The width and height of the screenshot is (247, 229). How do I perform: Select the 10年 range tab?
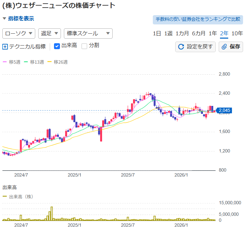pyautogui.click(x=237, y=33)
